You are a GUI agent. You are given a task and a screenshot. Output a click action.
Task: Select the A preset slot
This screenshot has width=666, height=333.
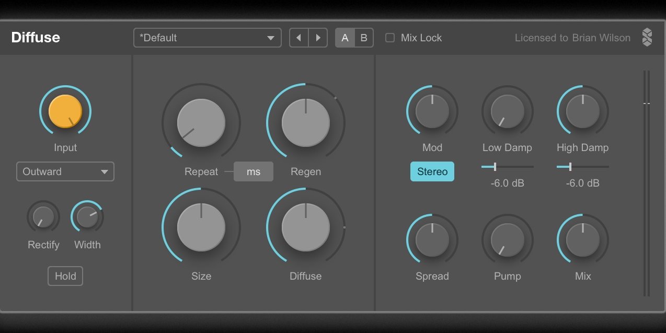(x=345, y=38)
